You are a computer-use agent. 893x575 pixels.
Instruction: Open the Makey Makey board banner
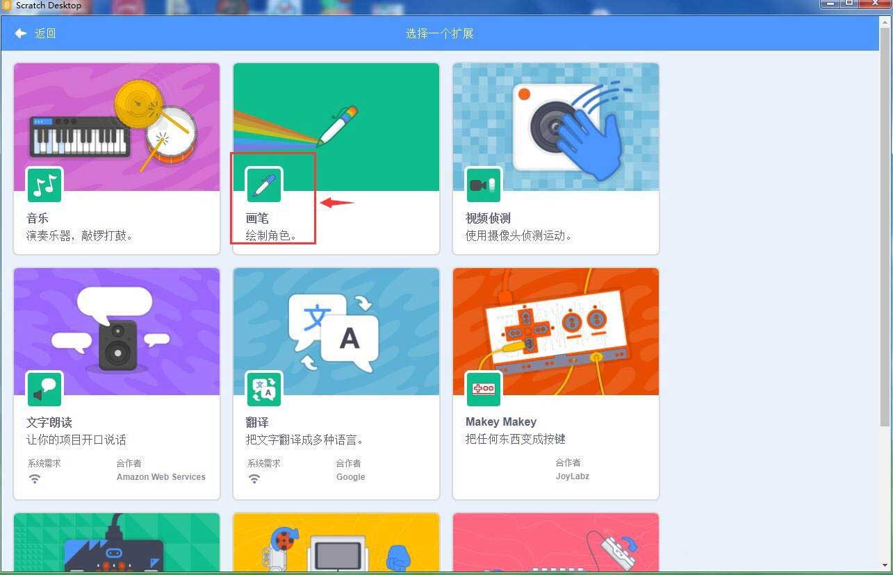coord(556,331)
